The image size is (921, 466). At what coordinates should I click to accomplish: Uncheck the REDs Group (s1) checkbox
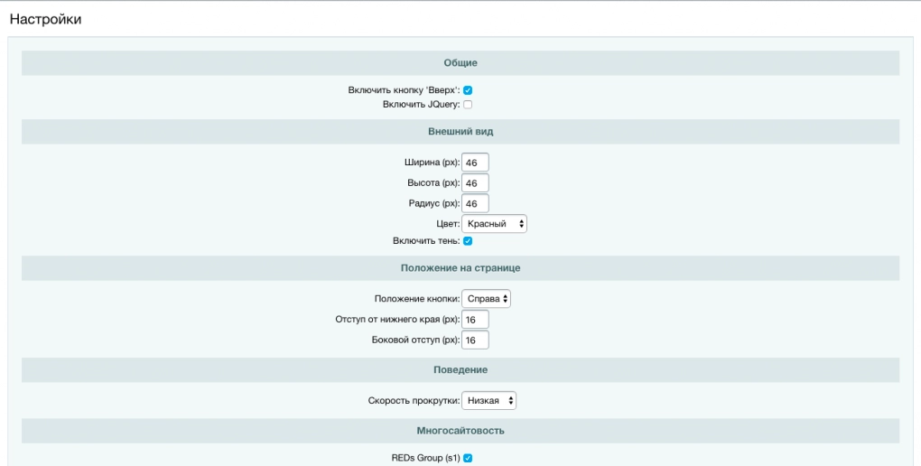pos(468,458)
